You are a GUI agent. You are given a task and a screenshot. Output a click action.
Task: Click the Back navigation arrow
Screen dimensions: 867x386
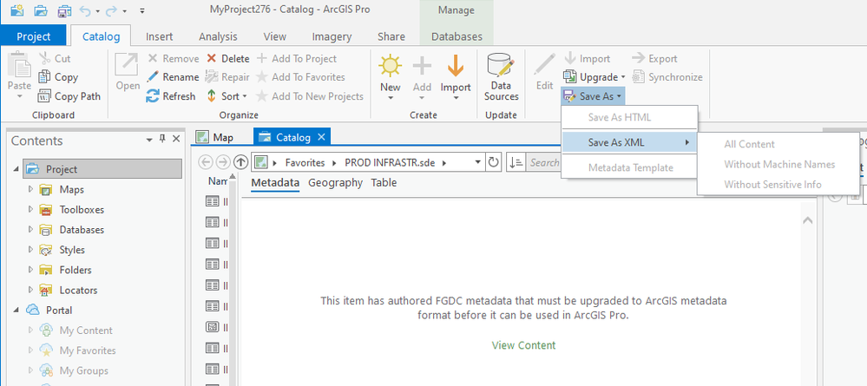point(206,162)
